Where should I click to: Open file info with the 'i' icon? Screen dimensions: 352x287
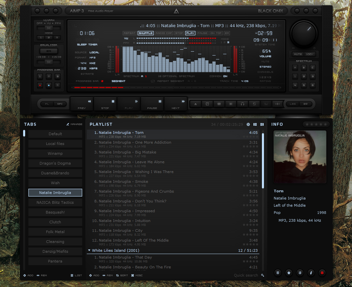coord(311,273)
